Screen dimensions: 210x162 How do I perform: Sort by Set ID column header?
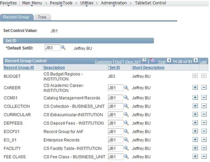tap(114, 67)
